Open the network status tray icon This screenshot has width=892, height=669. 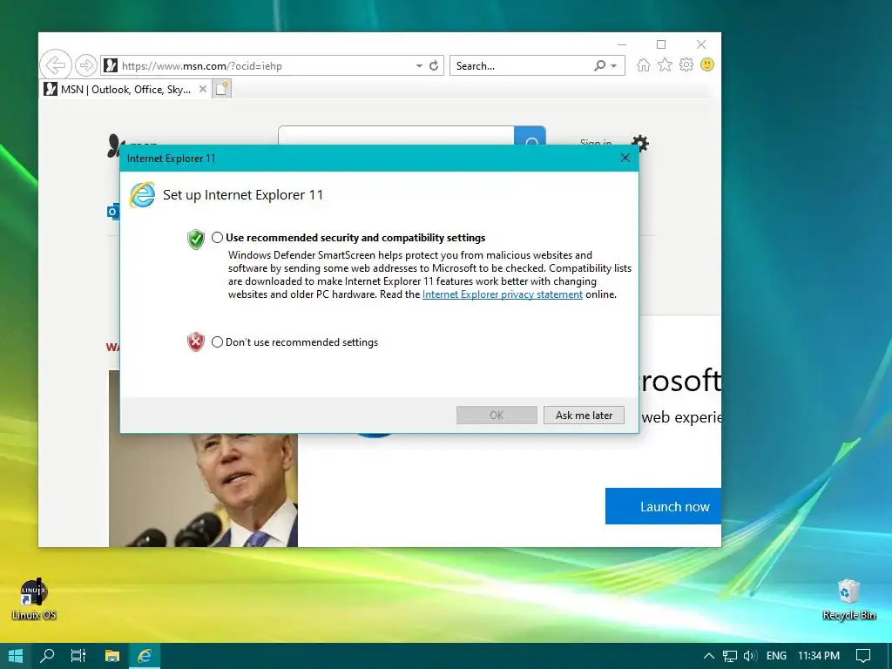pos(730,656)
